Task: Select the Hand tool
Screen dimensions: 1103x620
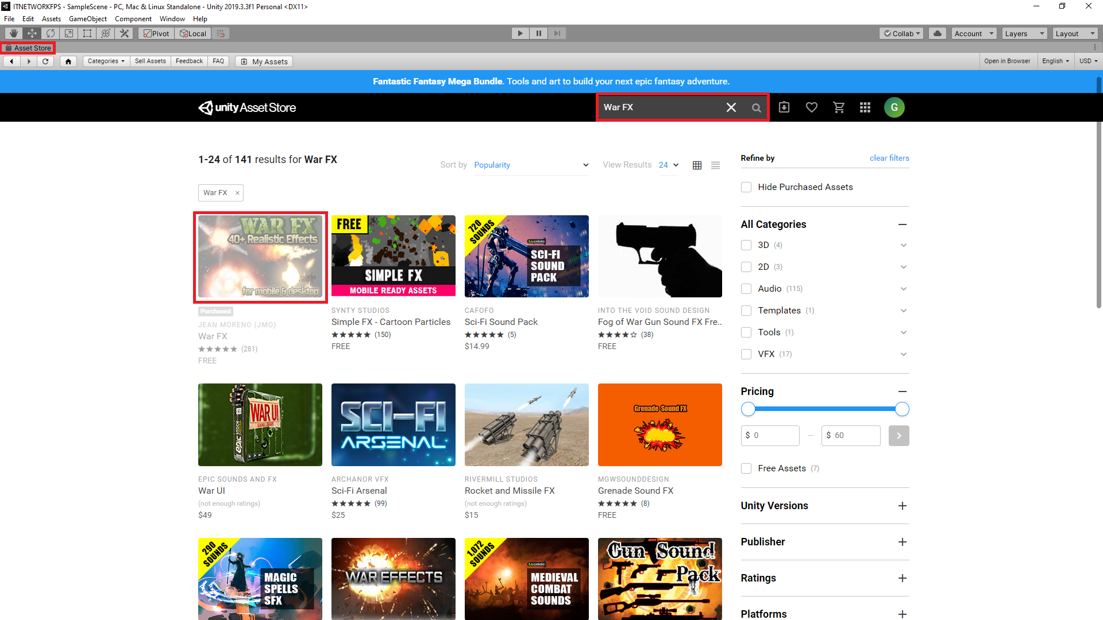Action: 13,33
